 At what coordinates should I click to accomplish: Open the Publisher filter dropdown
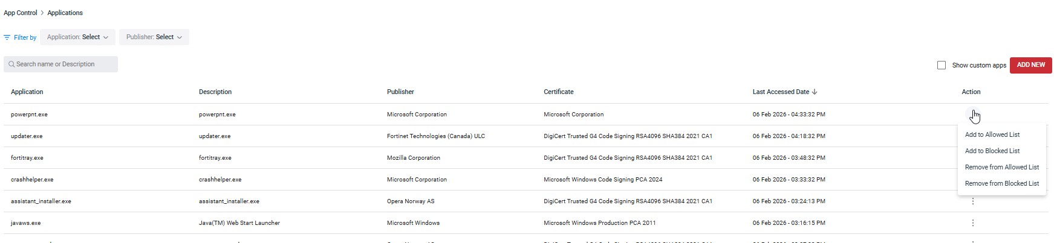click(x=154, y=37)
